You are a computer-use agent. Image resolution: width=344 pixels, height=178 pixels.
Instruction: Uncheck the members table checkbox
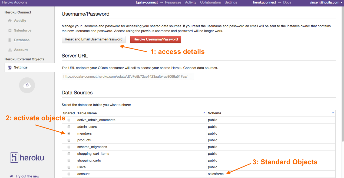(x=69, y=133)
